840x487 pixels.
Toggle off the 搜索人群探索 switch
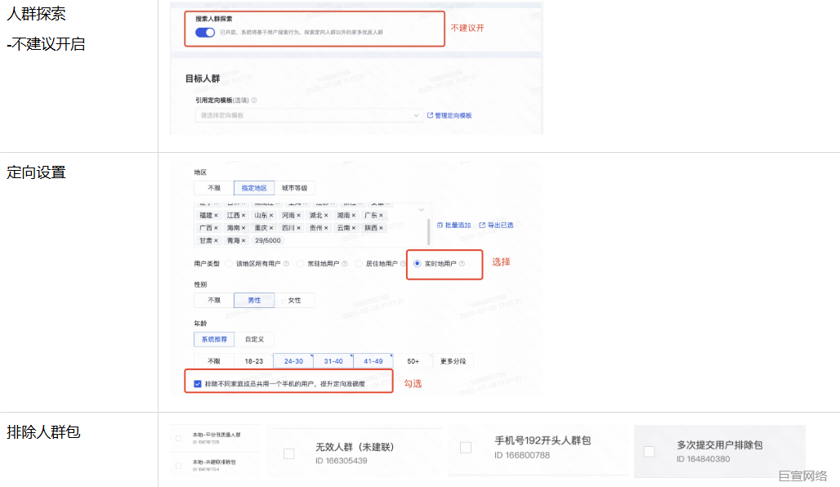coord(204,33)
